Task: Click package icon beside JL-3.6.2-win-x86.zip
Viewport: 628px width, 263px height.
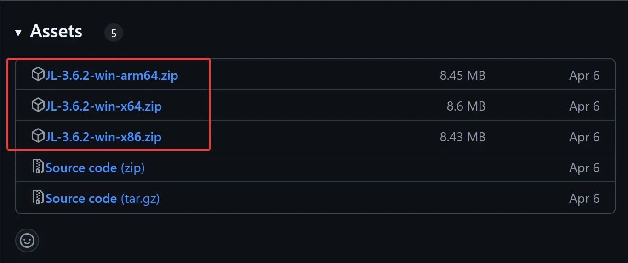Action: [37, 136]
